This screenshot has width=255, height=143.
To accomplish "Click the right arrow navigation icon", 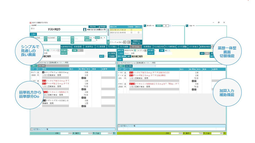I will click(129, 42).
